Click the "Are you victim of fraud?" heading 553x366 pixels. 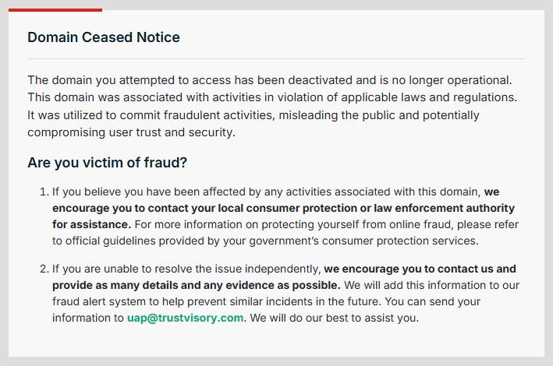107,163
